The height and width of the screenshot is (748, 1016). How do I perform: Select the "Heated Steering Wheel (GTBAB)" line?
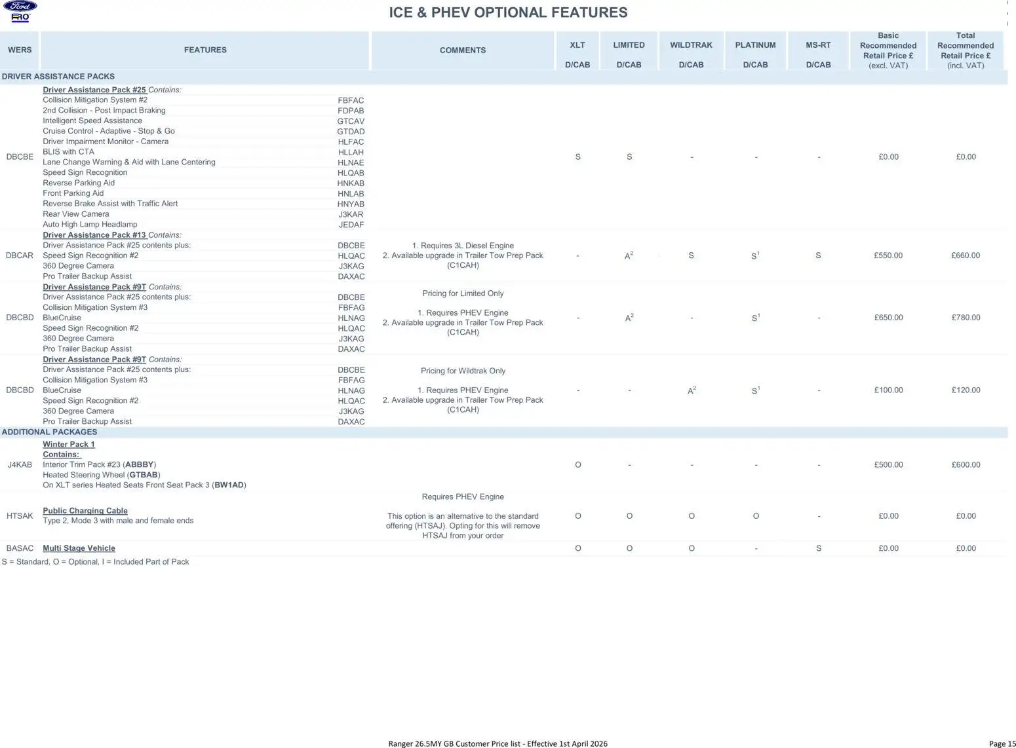[x=102, y=475]
